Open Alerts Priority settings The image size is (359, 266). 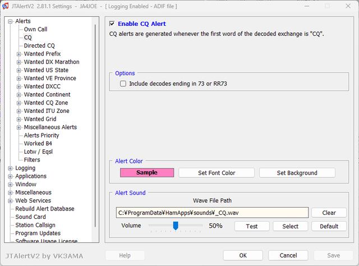(42, 135)
